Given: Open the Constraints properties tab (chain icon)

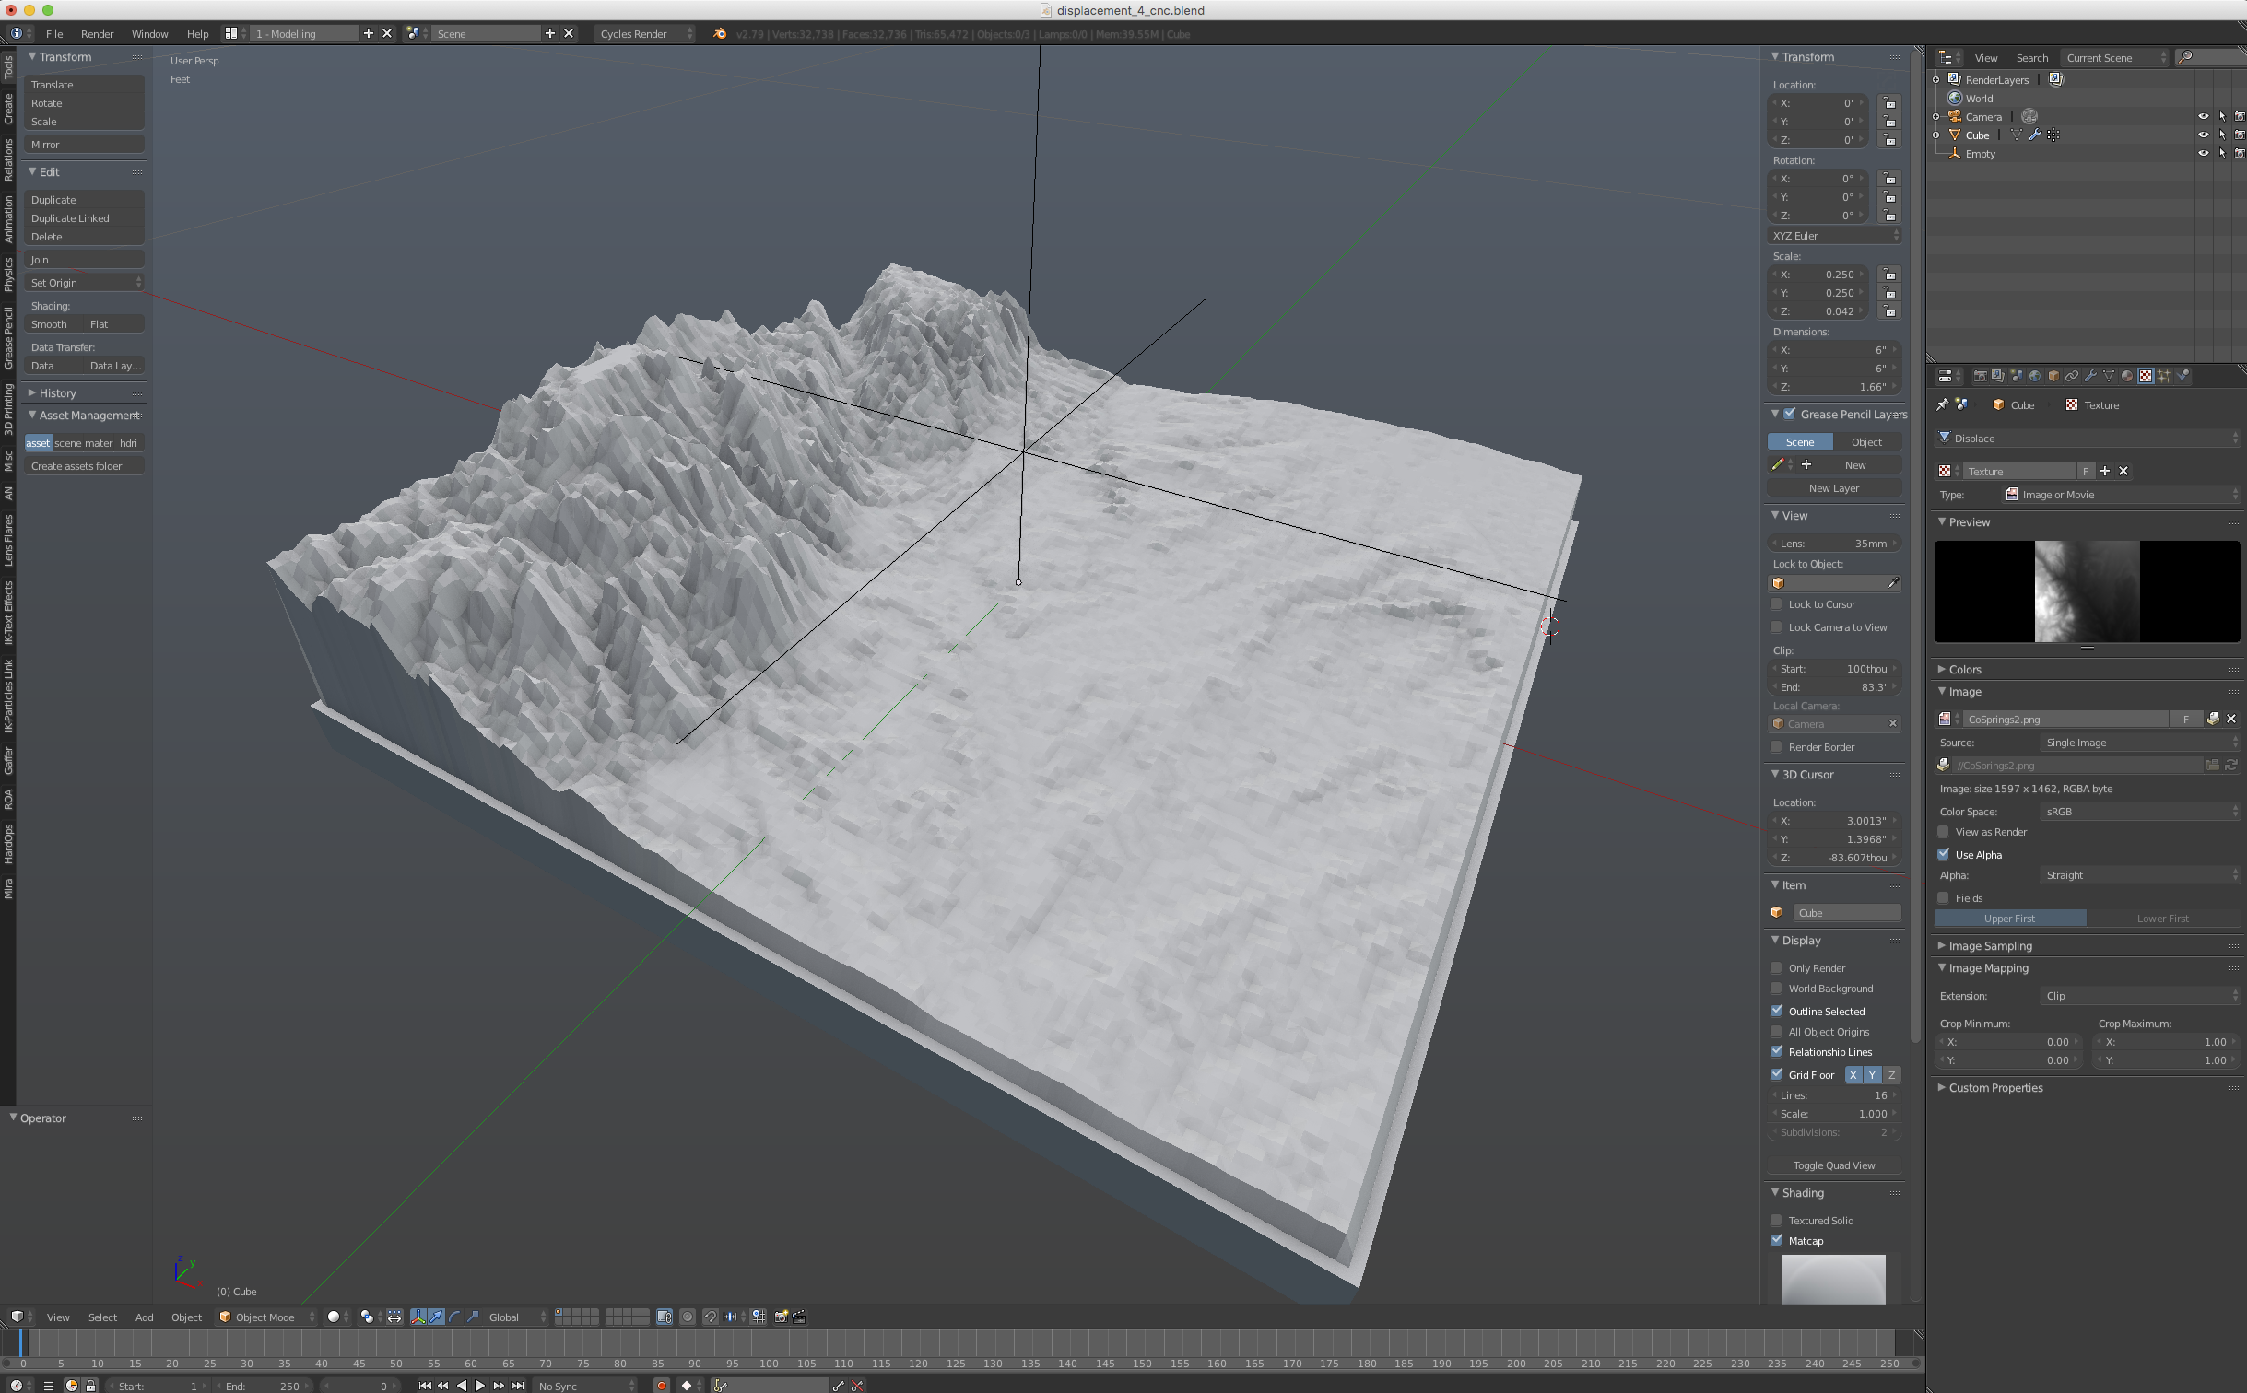Looking at the screenshot, I should coord(2072,376).
